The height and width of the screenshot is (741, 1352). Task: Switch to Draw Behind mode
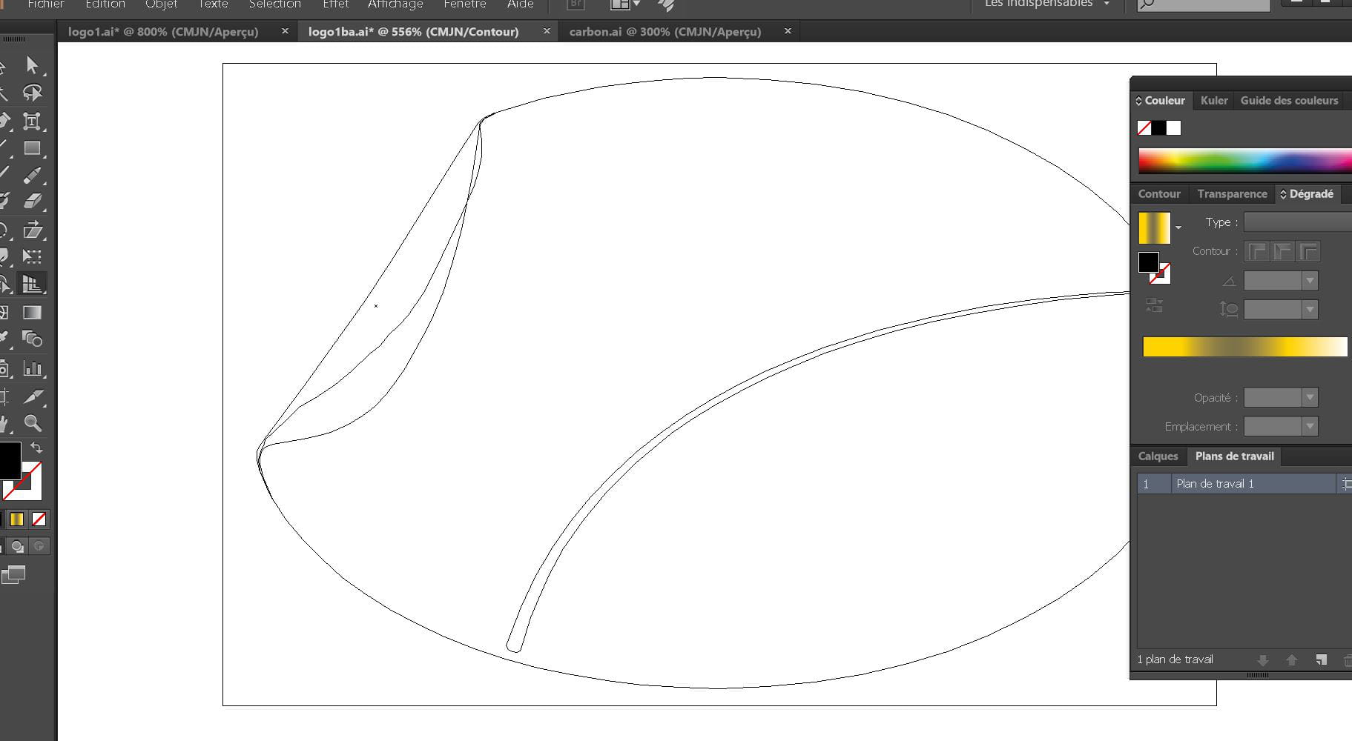tap(17, 547)
